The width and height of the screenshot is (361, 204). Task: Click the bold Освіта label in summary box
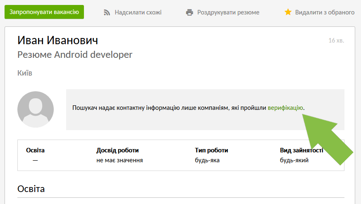tap(35, 150)
